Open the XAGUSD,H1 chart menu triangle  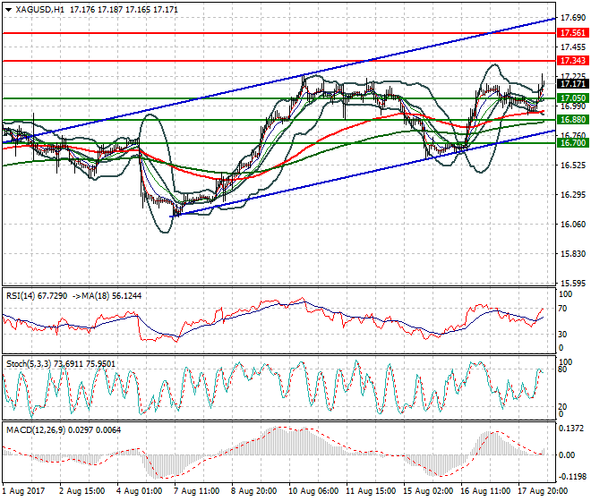8,10
